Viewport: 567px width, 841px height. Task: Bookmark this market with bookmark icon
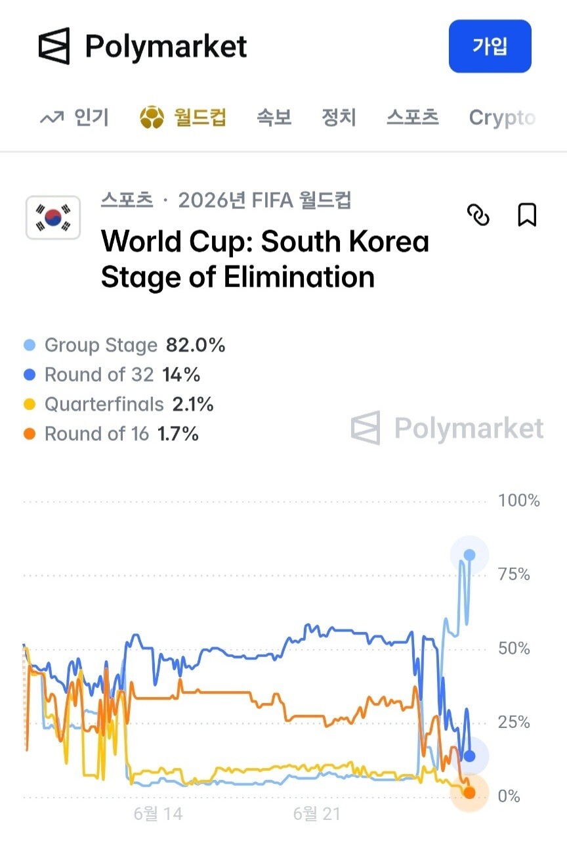tap(527, 215)
